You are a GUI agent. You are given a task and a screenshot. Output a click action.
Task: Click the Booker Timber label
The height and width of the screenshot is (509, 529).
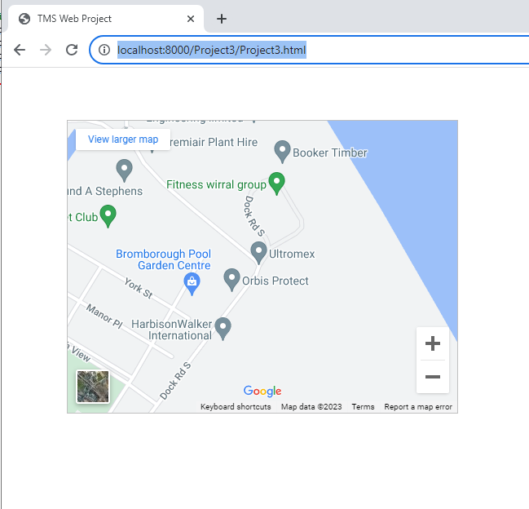click(330, 153)
